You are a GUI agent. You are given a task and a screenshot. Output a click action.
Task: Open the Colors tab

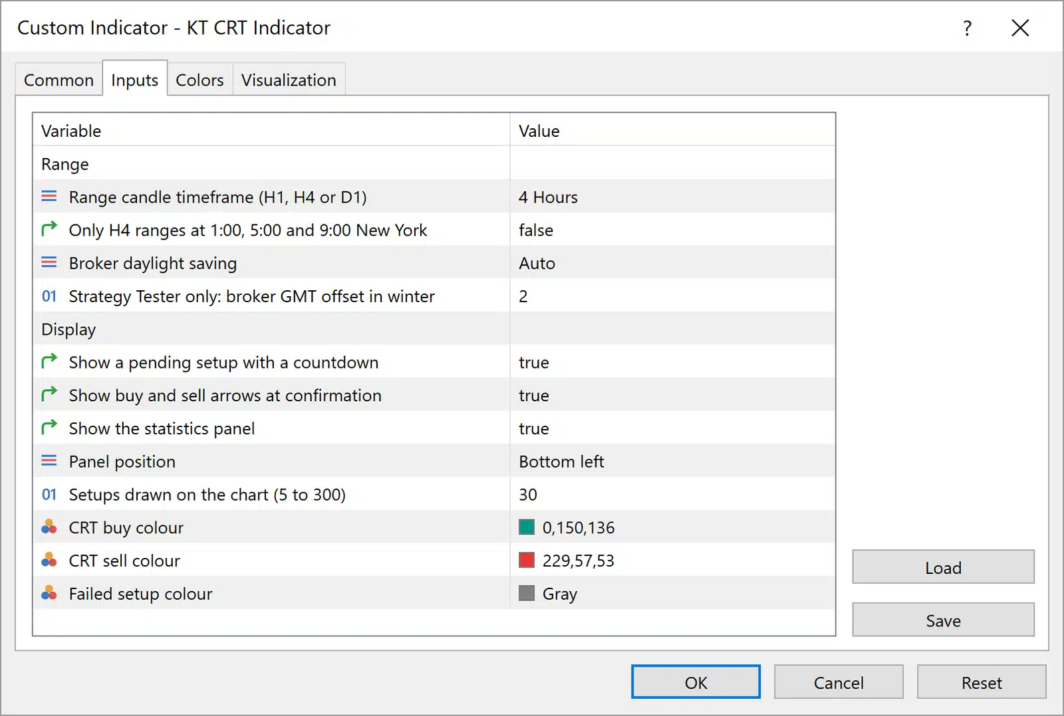tap(199, 80)
